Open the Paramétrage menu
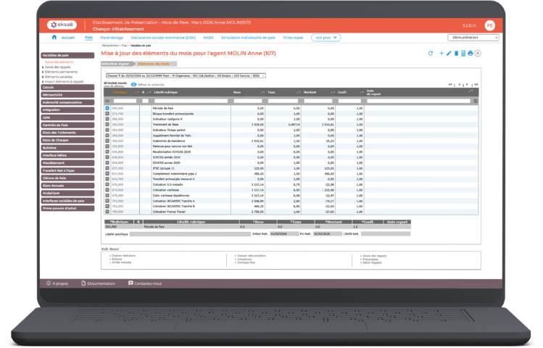Viewport: 543px width, 348px height. point(112,37)
